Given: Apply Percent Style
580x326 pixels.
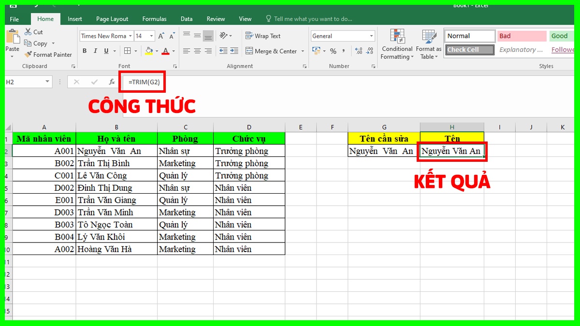Looking at the screenshot, I should pos(333,51).
